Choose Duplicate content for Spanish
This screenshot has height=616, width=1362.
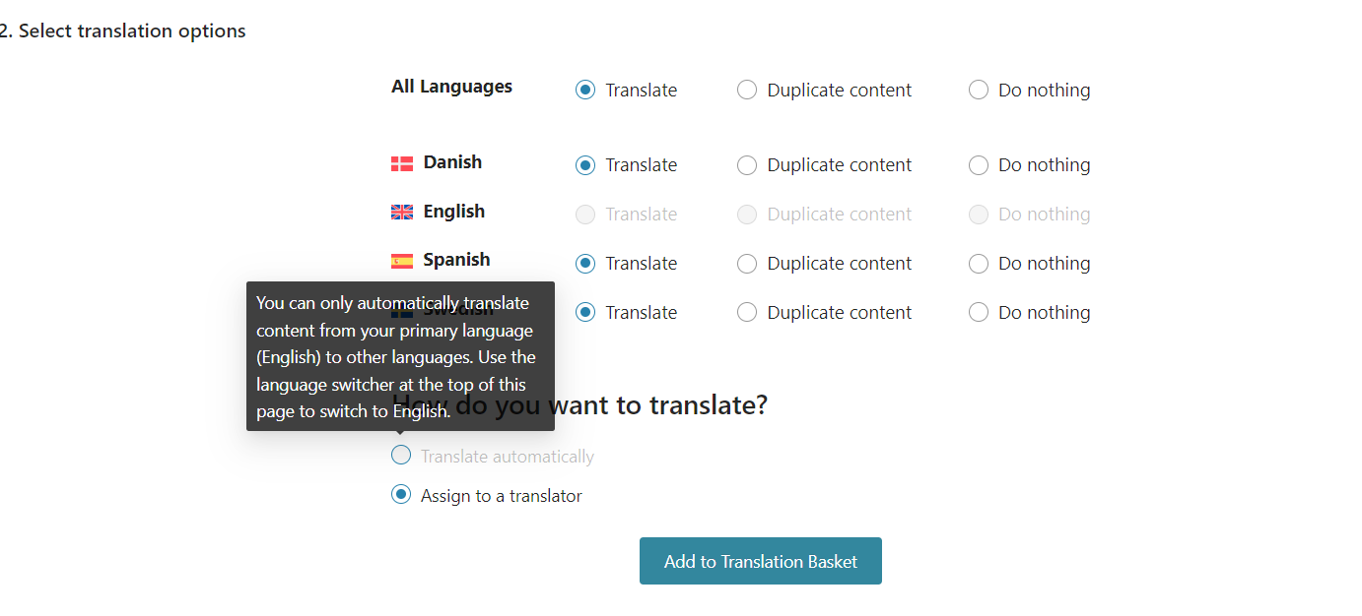[x=747, y=264]
